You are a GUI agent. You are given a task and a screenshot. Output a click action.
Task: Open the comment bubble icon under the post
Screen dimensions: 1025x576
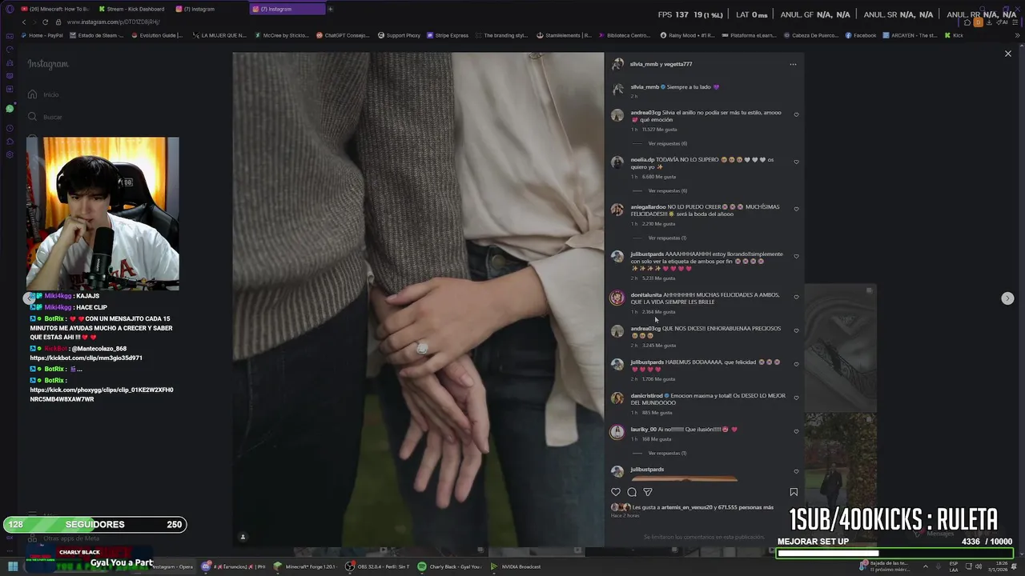(x=632, y=492)
